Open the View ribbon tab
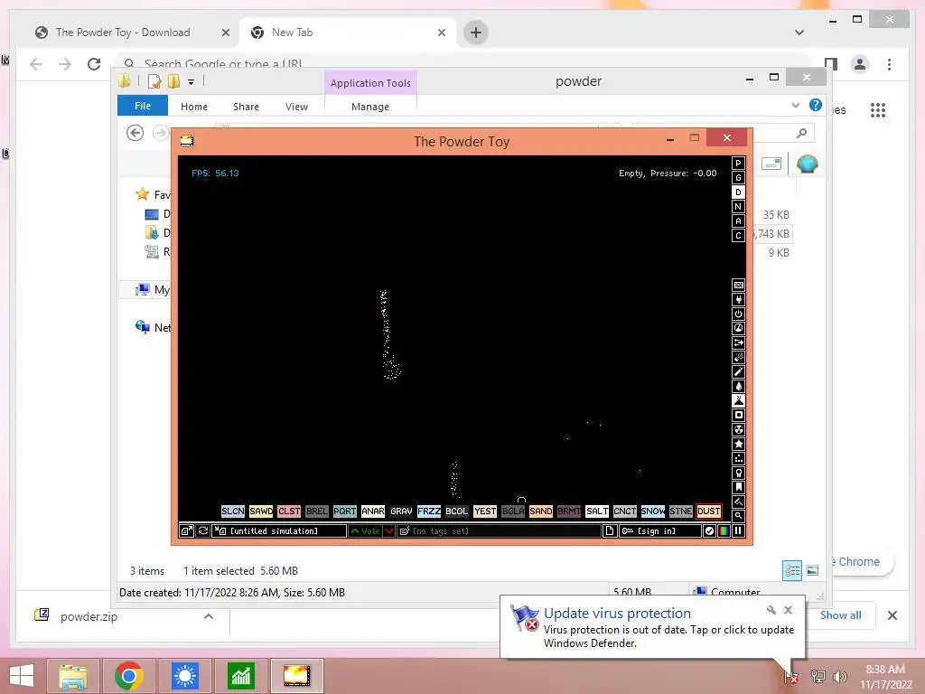 (296, 107)
